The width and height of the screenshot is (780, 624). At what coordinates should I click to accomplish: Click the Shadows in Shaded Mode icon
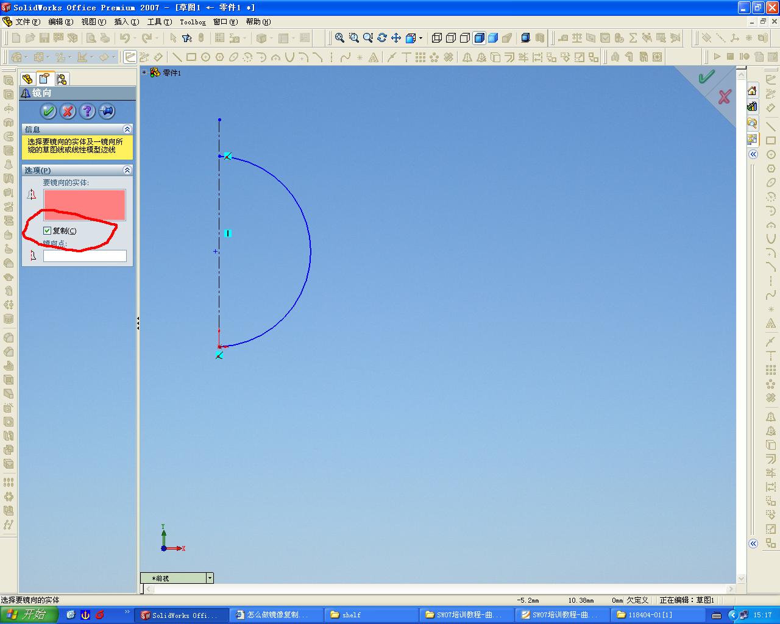click(x=525, y=38)
